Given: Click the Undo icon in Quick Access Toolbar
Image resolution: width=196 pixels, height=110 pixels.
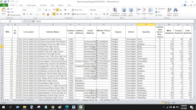Looking at the screenshot, I should [8, 1].
